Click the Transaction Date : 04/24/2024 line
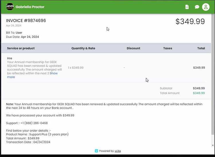 click(x=28, y=142)
